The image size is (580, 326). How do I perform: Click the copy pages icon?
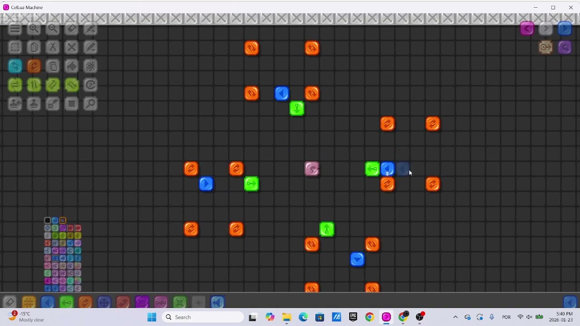34,48
